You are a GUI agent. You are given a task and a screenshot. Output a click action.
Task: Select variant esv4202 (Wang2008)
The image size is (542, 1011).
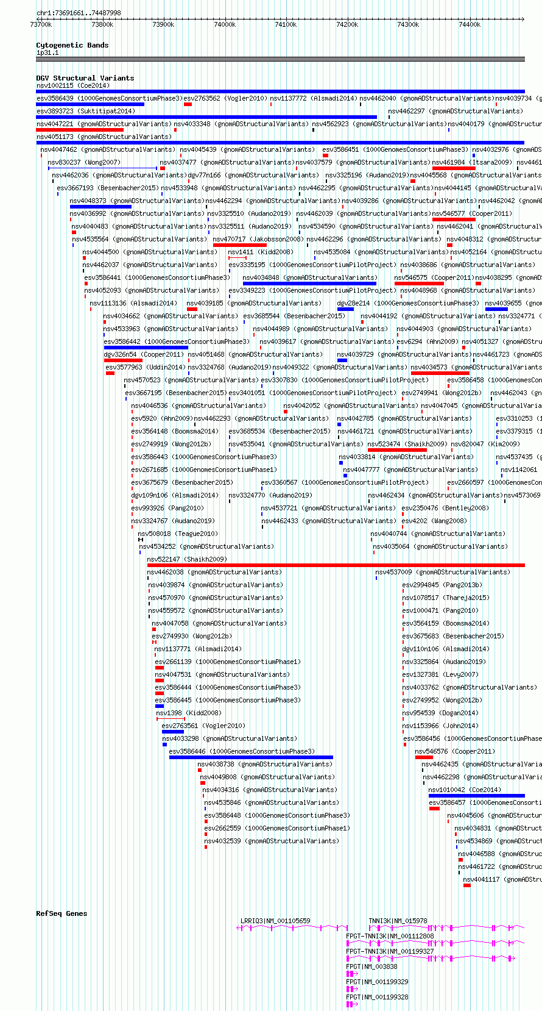point(434,521)
